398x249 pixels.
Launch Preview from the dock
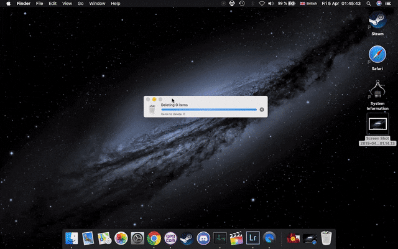point(88,238)
